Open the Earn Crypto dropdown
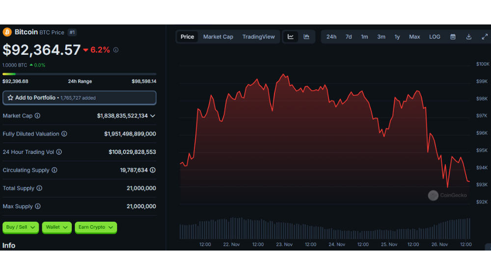This screenshot has height=275, width=491. coord(96,227)
